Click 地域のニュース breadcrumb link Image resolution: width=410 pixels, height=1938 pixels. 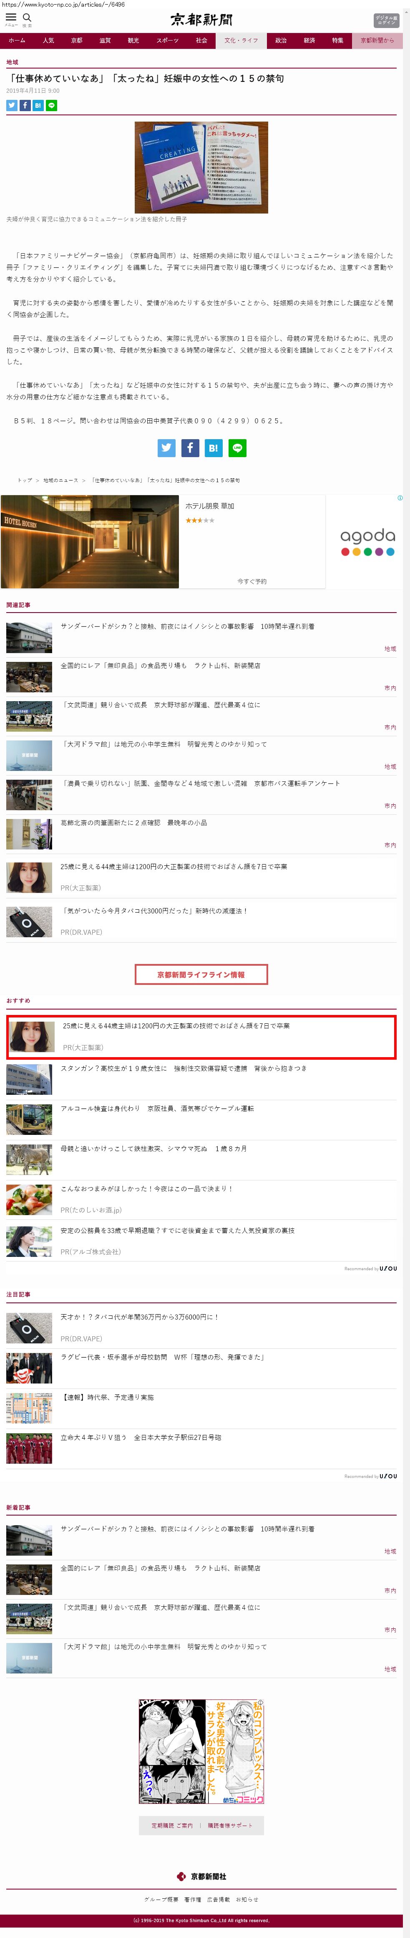[x=61, y=480]
